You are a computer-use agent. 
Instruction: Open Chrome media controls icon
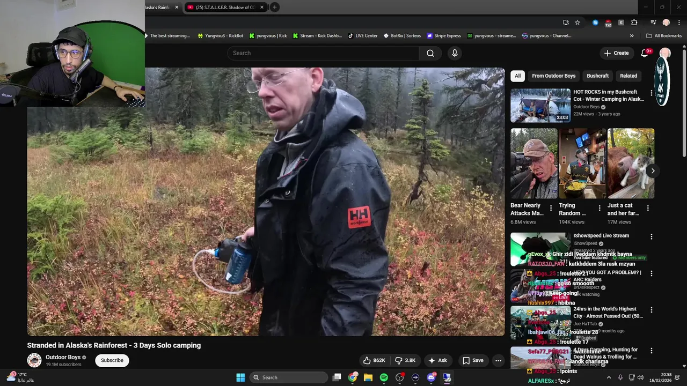(653, 23)
